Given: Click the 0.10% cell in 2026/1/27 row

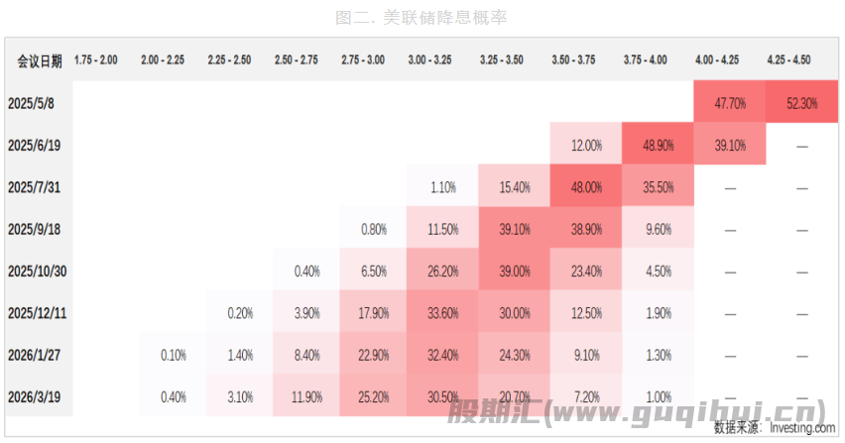Looking at the screenshot, I should click(171, 354).
